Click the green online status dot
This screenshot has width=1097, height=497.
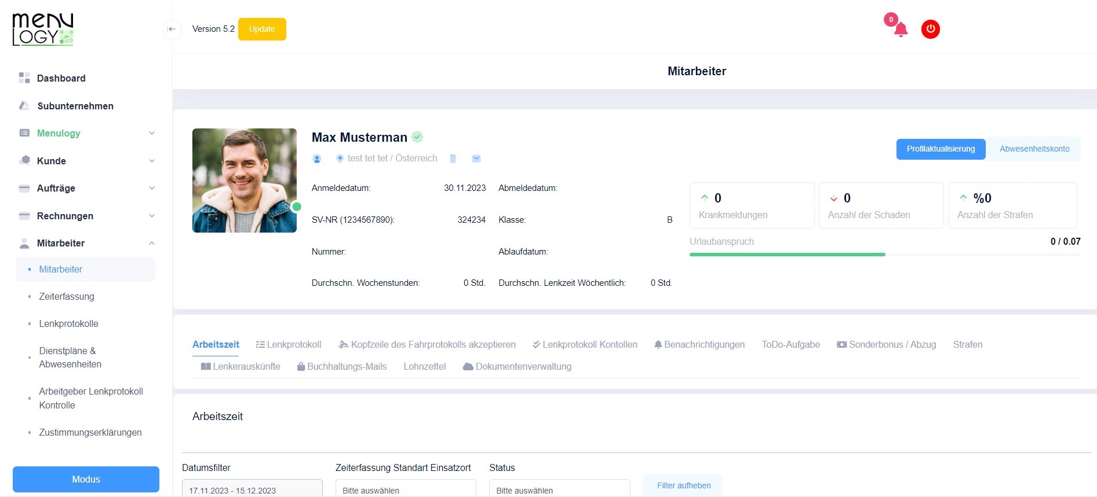tap(297, 207)
